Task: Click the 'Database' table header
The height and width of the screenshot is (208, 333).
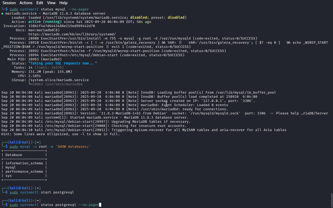Action: pyautogui.click(x=14, y=155)
